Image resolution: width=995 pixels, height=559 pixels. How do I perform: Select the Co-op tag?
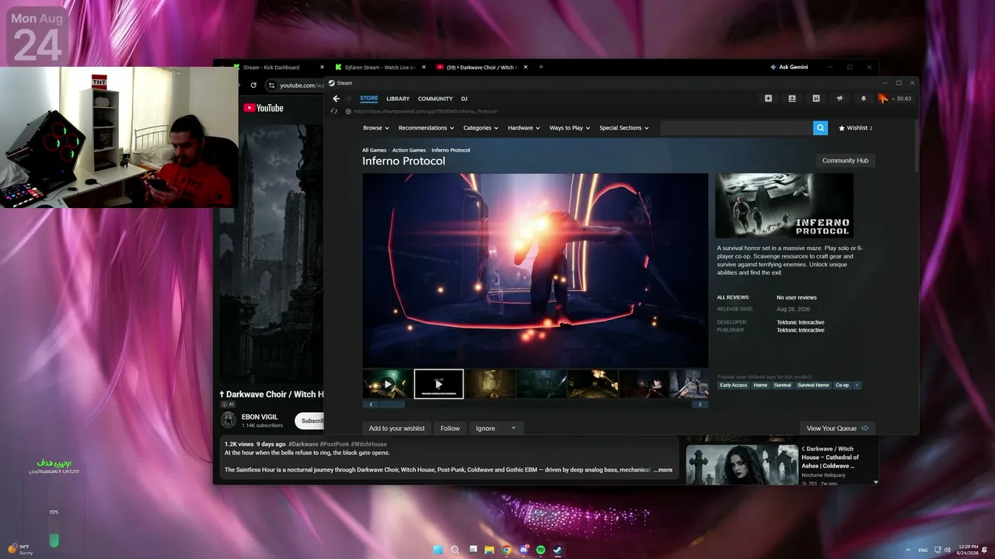pos(842,385)
